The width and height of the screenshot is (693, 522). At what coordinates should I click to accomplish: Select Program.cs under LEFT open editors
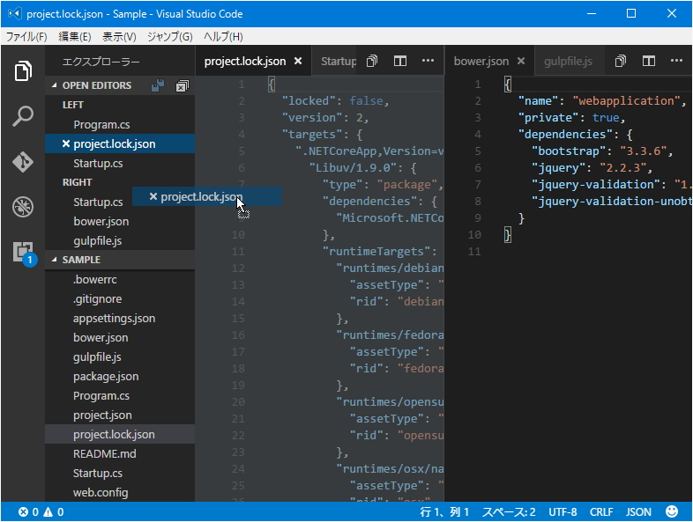pyautogui.click(x=120, y=124)
